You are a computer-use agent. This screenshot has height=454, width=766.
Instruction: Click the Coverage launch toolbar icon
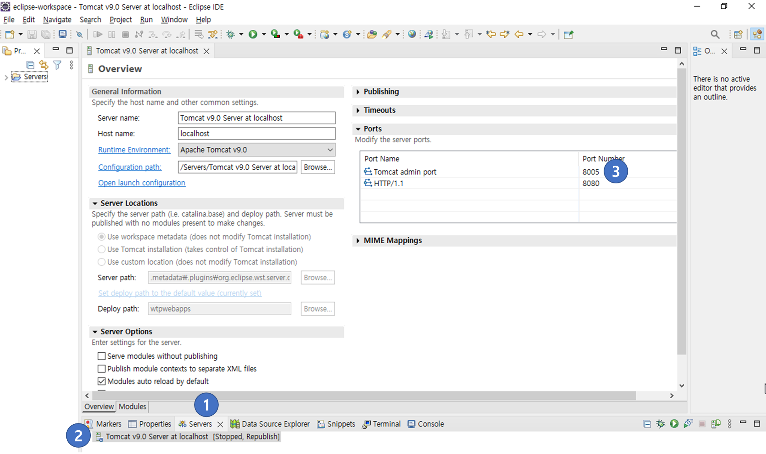click(x=275, y=35)
